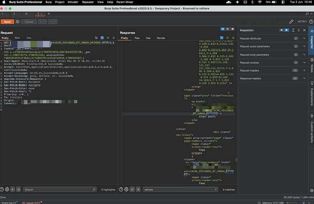Toggle non-printable characters in Response

(227, 38)
